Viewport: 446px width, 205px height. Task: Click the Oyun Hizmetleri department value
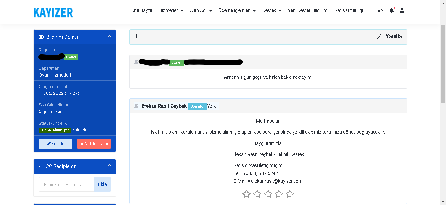point(55,75)
